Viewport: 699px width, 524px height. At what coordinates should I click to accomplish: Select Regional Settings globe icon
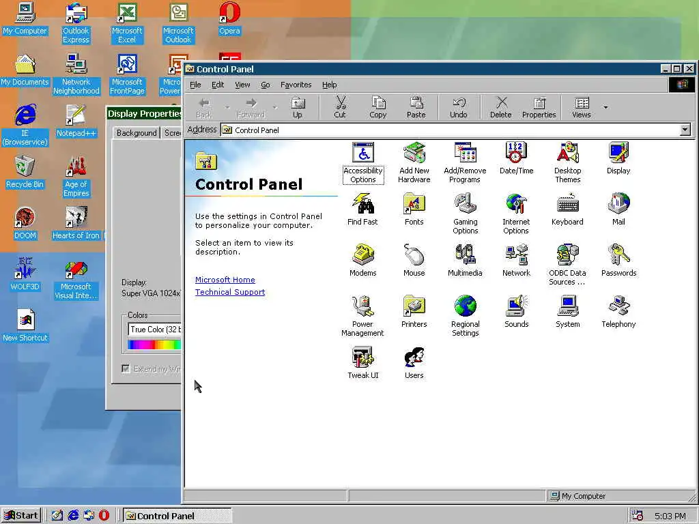point(465,317)
